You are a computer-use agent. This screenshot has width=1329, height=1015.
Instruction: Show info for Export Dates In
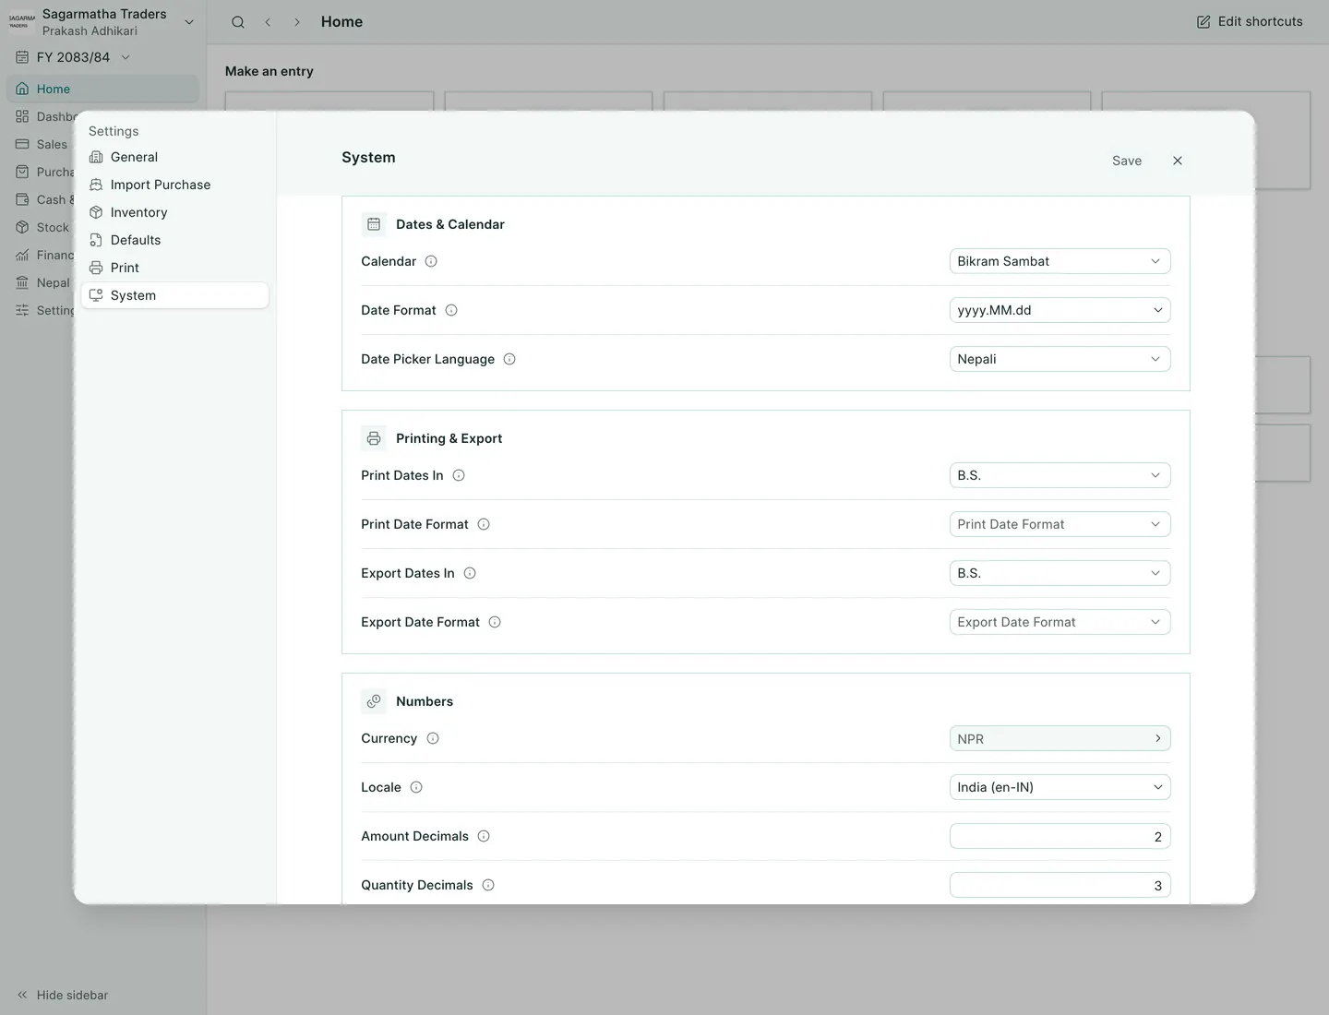pos(470,573)
